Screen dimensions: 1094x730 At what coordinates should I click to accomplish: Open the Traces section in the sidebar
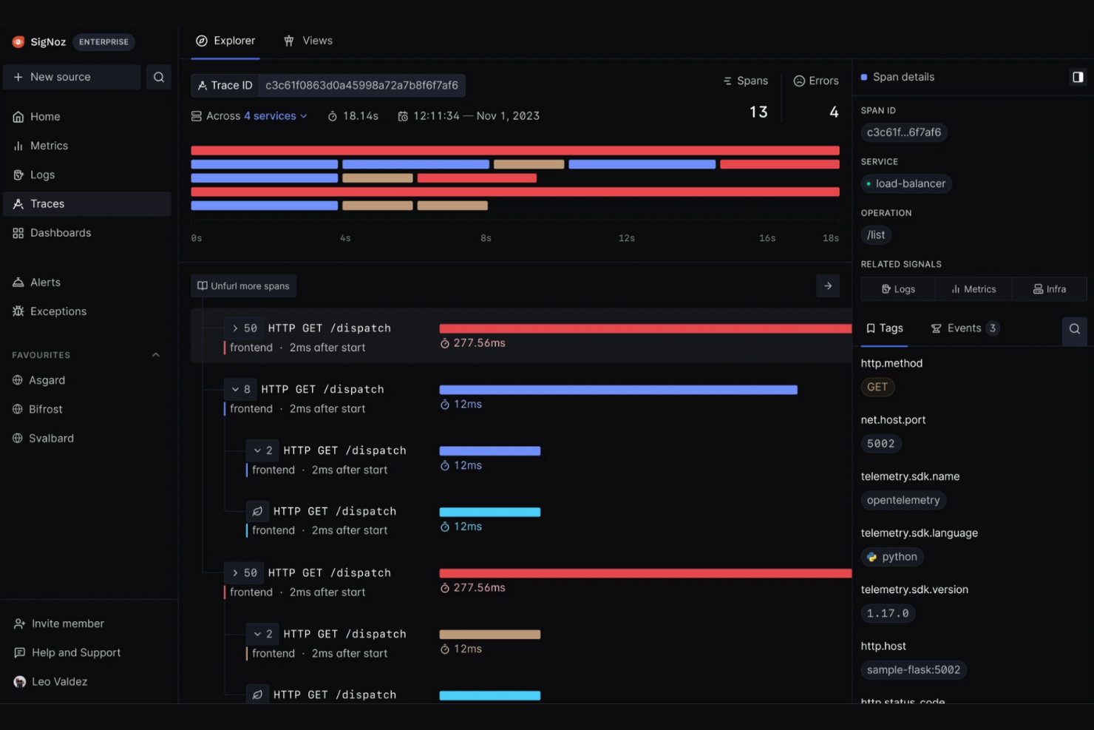pyautogui.click(x=47, y=203)
